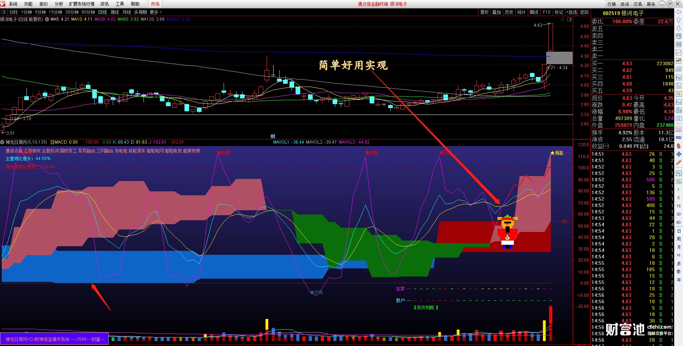The width and height of the screenshot is (683, 346).
Task: Toggle the side panel icon at chart top-right
Action: (569, 20)
